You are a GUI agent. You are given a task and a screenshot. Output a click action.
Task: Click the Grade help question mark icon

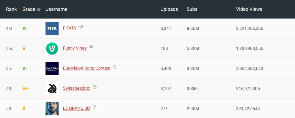39,10
